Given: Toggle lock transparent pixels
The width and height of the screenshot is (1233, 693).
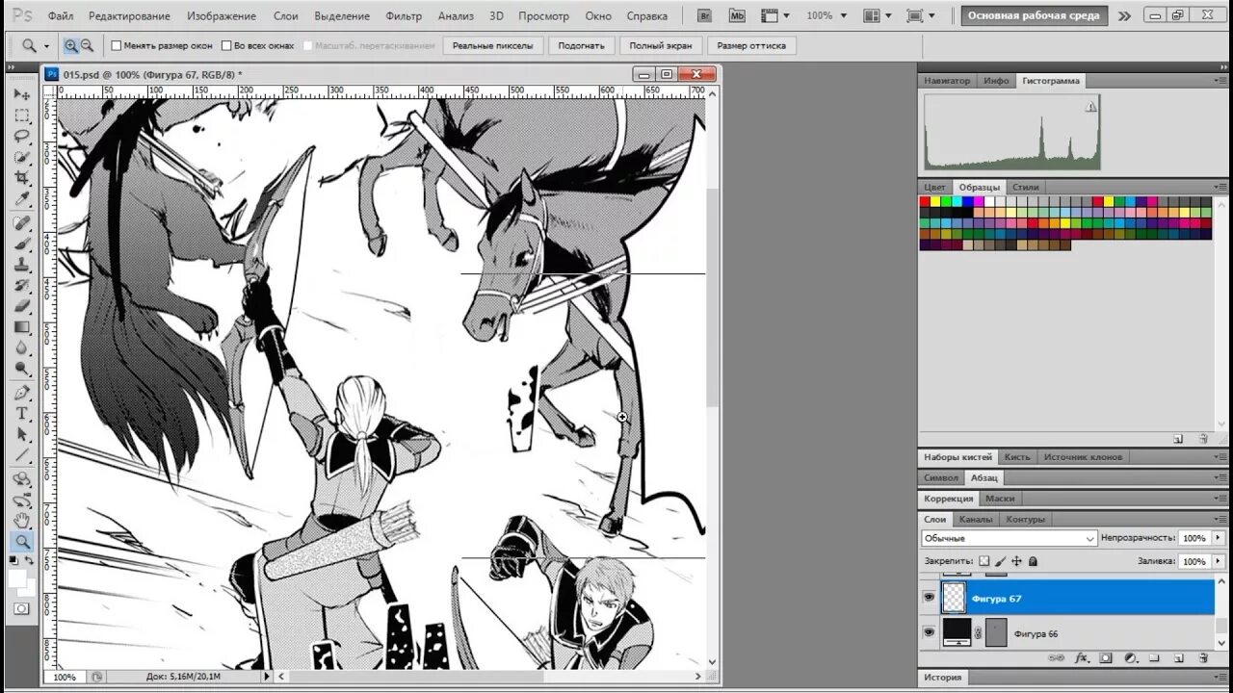Looking at the screenshot, I should coord(984,560).
